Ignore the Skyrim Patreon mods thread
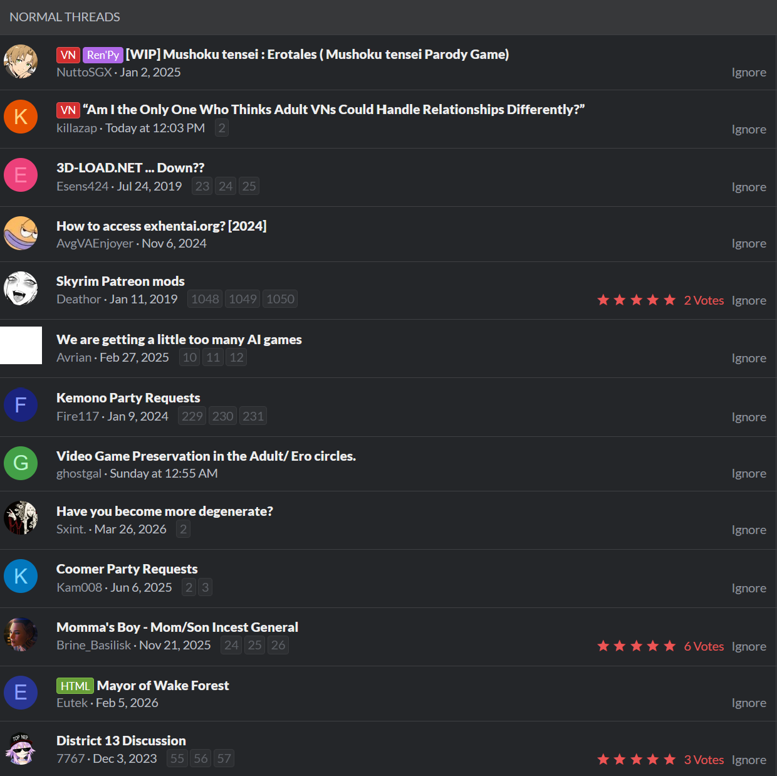 point(749,300)
